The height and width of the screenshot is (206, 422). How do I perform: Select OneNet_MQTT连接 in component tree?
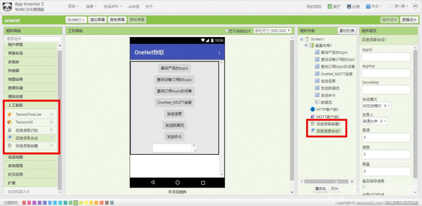[334, 74]
